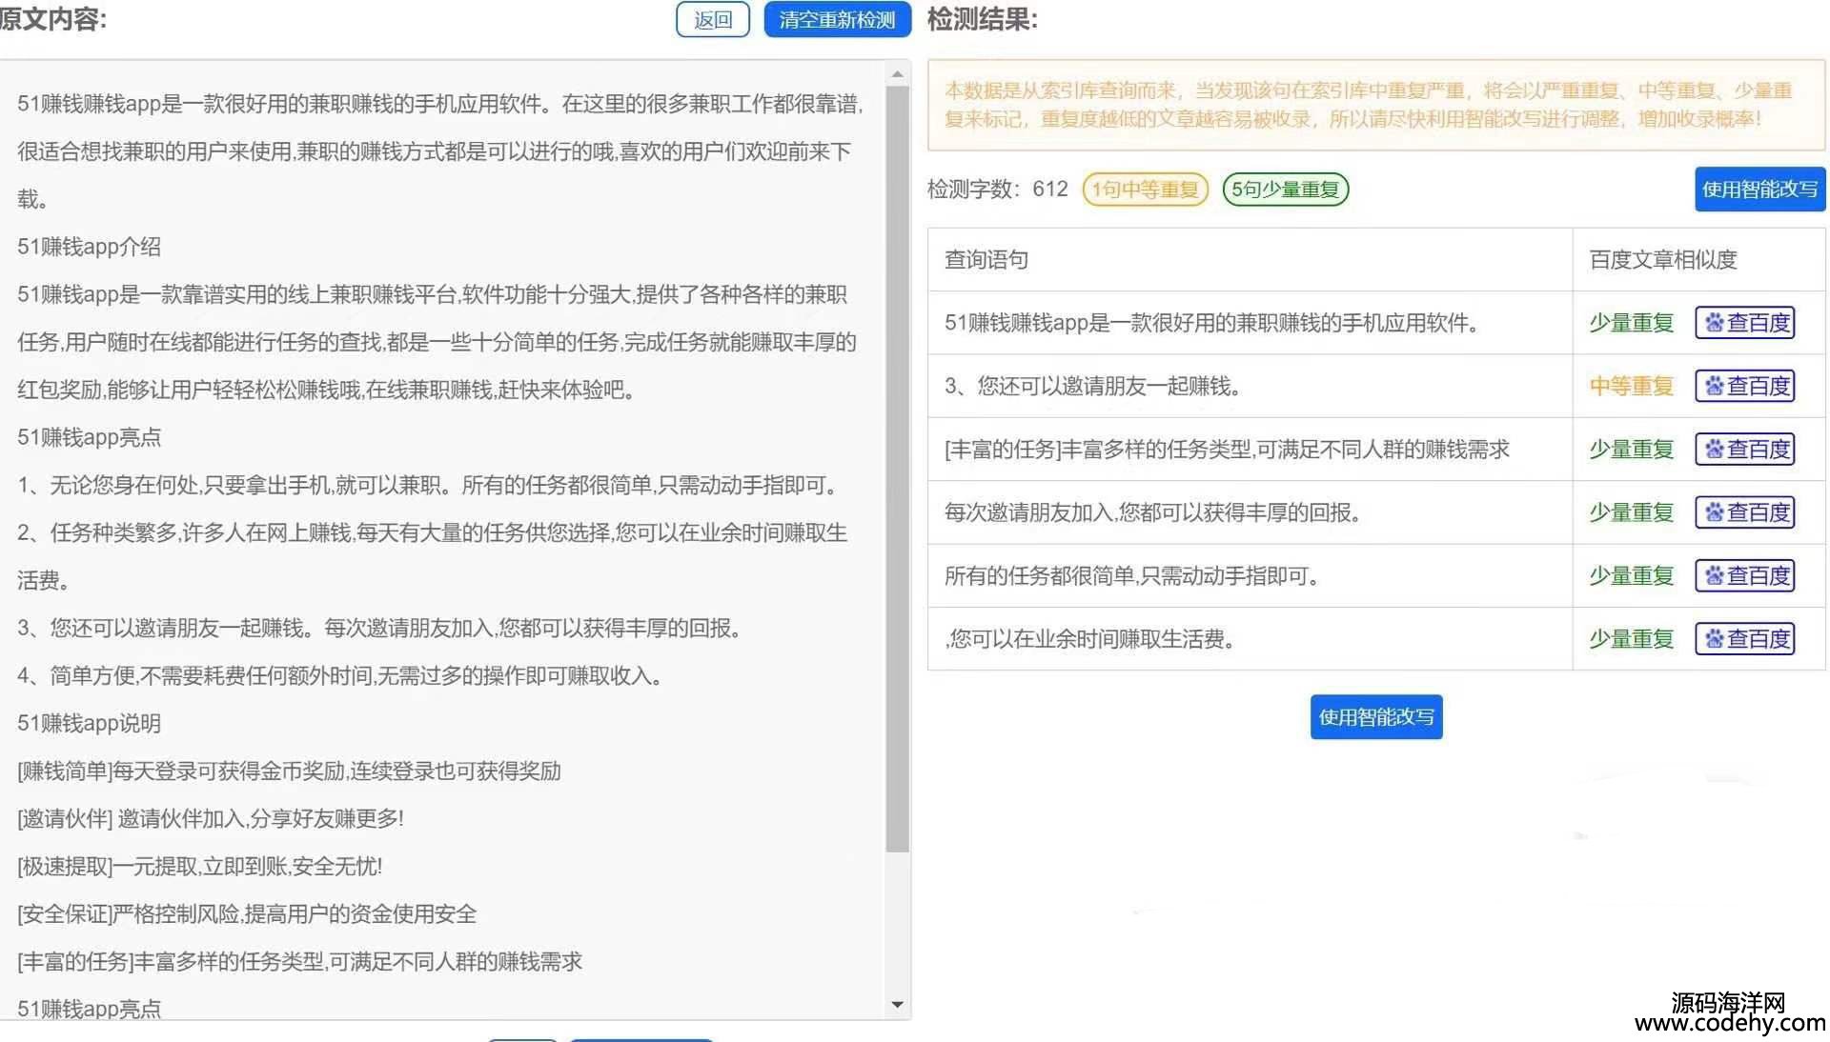Viewport: 1830px width, 1042px height.
Task: Click the 检测字数: 612 text
Action: [x=998, y=189]
